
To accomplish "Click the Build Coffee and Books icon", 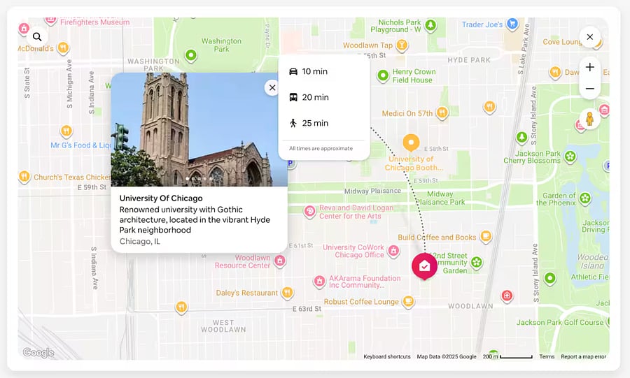I will point(486,236).
